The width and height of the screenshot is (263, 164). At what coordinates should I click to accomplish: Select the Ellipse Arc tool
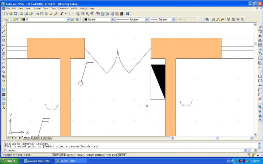(4, 72)
